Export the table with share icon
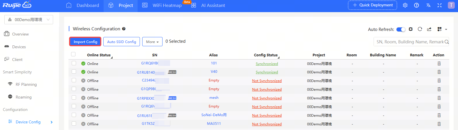 tap(429, 29)
